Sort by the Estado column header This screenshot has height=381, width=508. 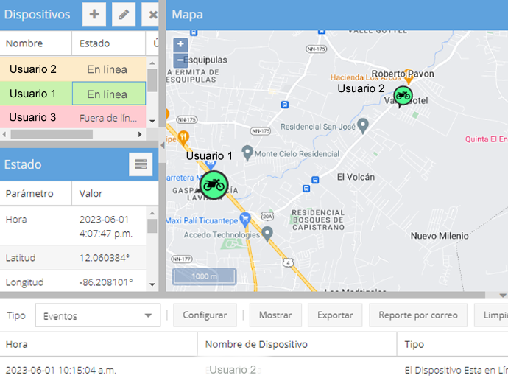pos(94,43)
